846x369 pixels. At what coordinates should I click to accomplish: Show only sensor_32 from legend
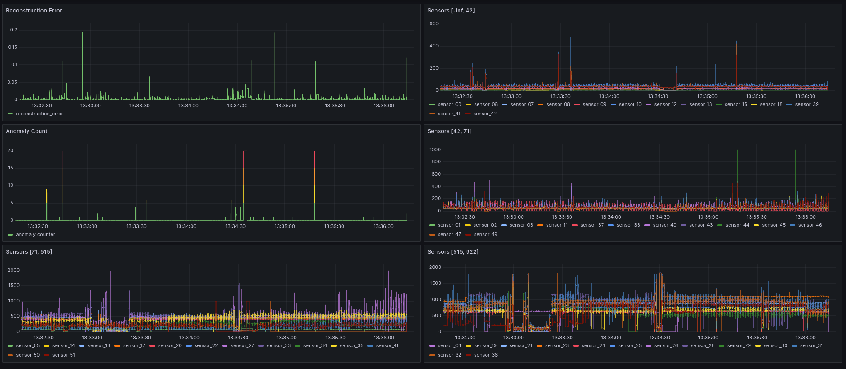click(x=450, y=355)
